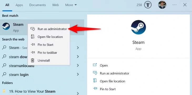Open the user profile picture
This screenshot has height=95, width=192.
pos(162,5)
